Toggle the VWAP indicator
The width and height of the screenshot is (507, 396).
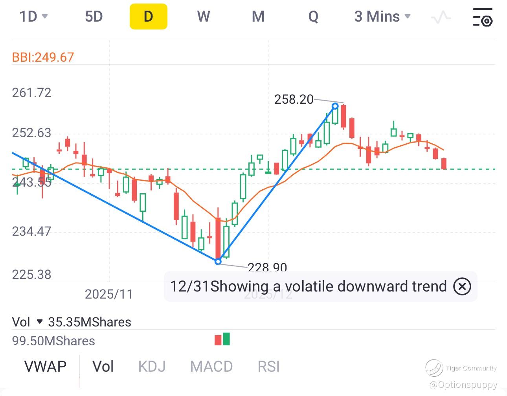coord(45,366)
